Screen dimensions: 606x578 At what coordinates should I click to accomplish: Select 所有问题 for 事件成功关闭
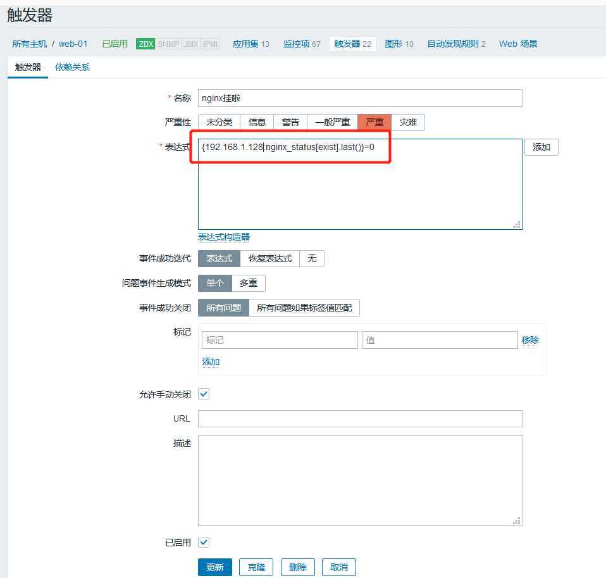223,308
